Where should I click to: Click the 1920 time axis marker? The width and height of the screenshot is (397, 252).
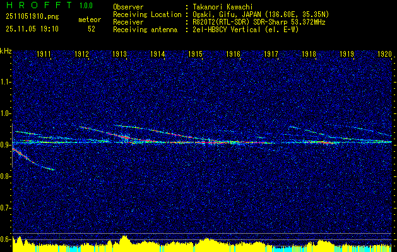pos(384,54)
